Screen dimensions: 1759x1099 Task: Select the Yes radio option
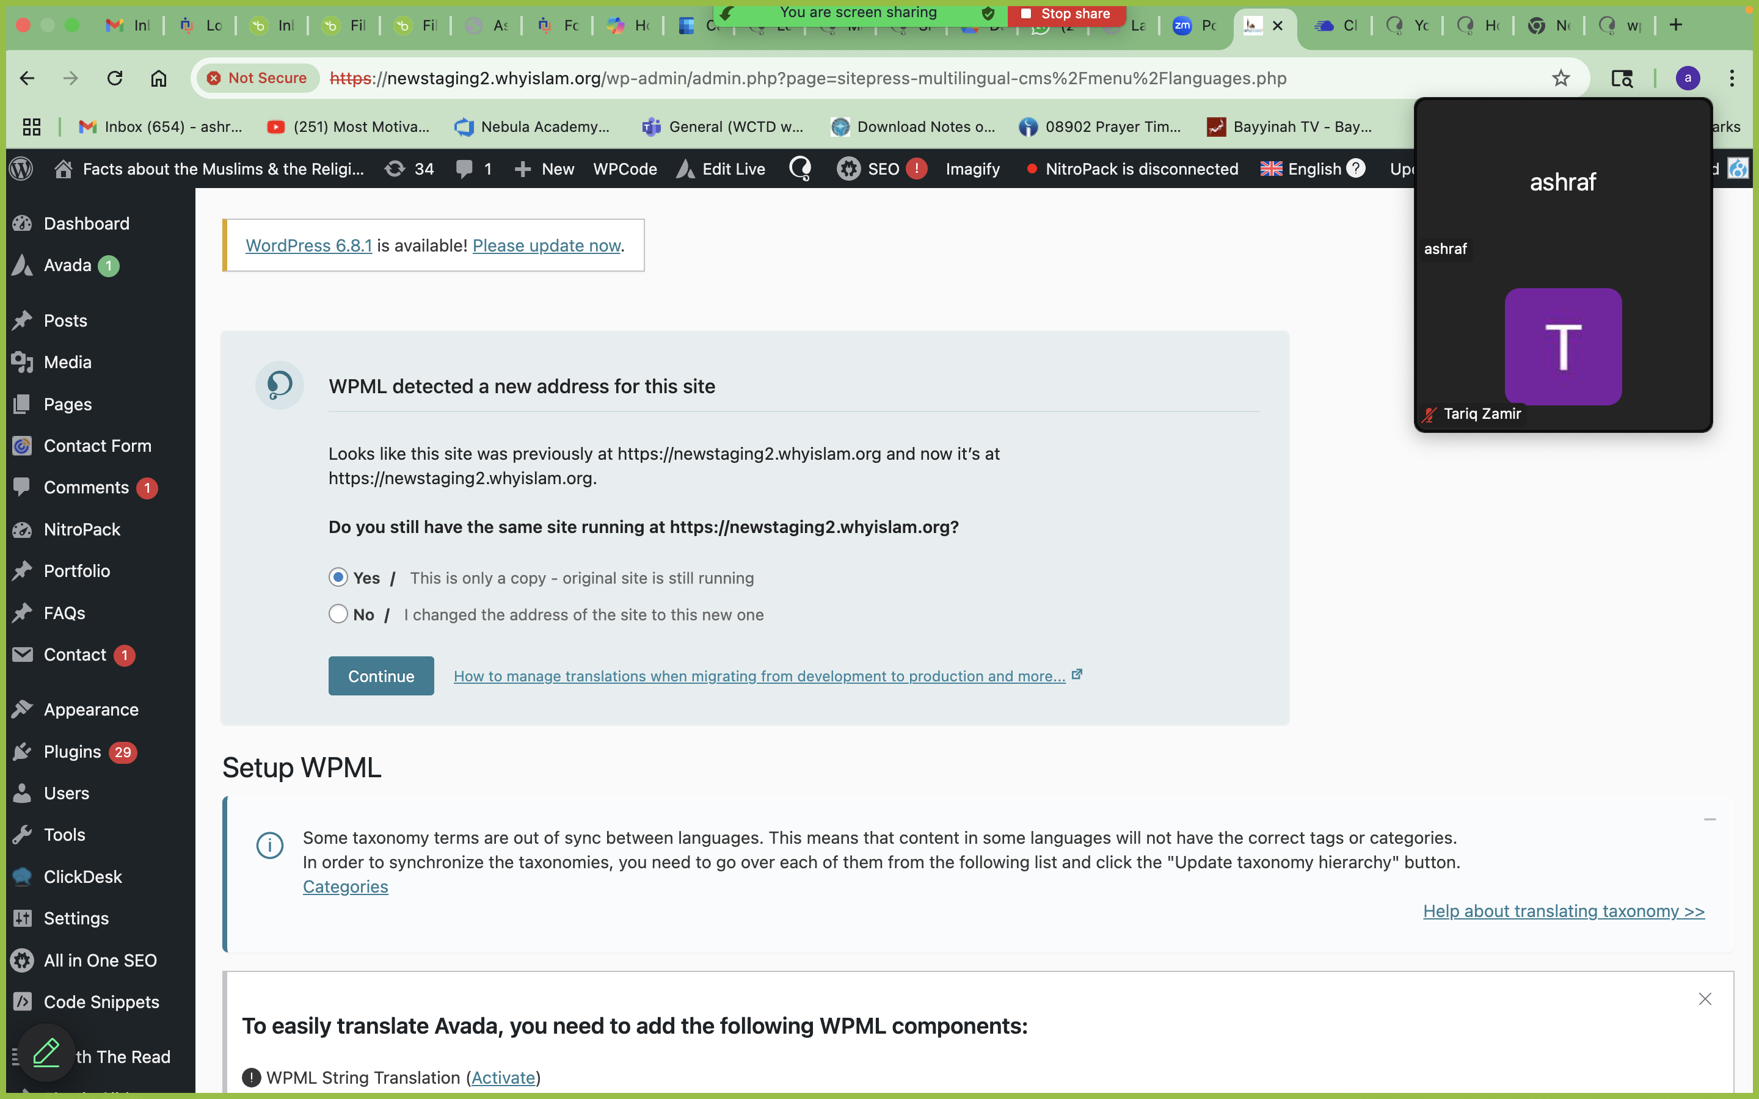pyautogui.click(x=338, y=577)
